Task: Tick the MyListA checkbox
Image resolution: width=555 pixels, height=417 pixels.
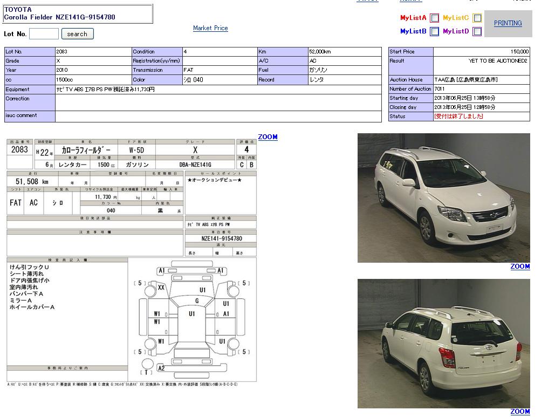Action: click(x=434, y=18)
